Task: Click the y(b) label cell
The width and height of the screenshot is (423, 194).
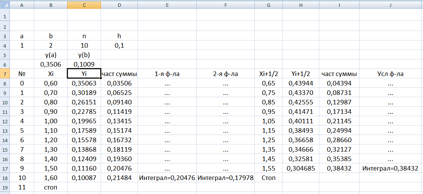Action: (84, 55)
